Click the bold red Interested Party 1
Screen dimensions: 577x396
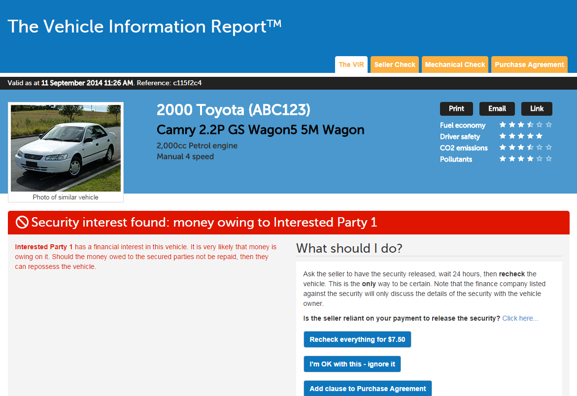pos(44,247)
